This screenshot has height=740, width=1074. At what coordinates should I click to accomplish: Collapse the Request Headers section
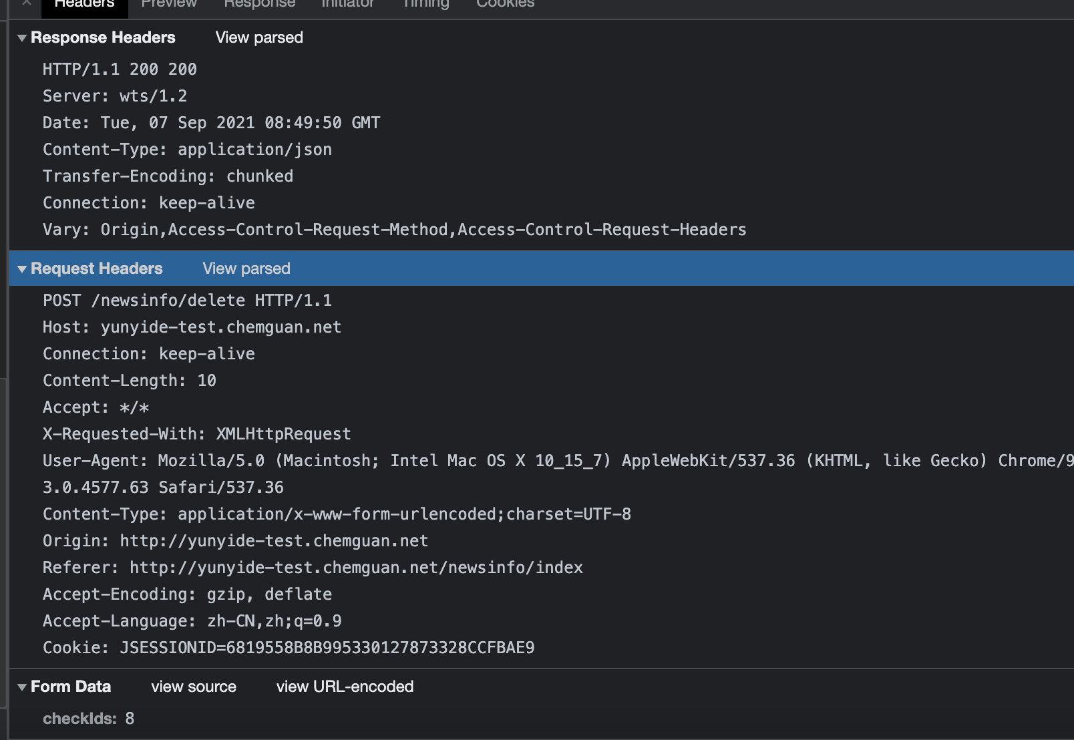coord(22,269)
